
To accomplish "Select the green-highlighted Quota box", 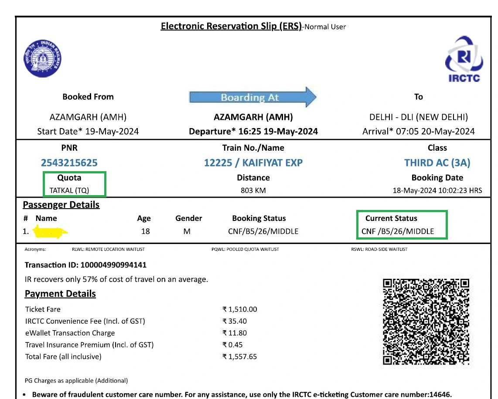I will [73, 184].
